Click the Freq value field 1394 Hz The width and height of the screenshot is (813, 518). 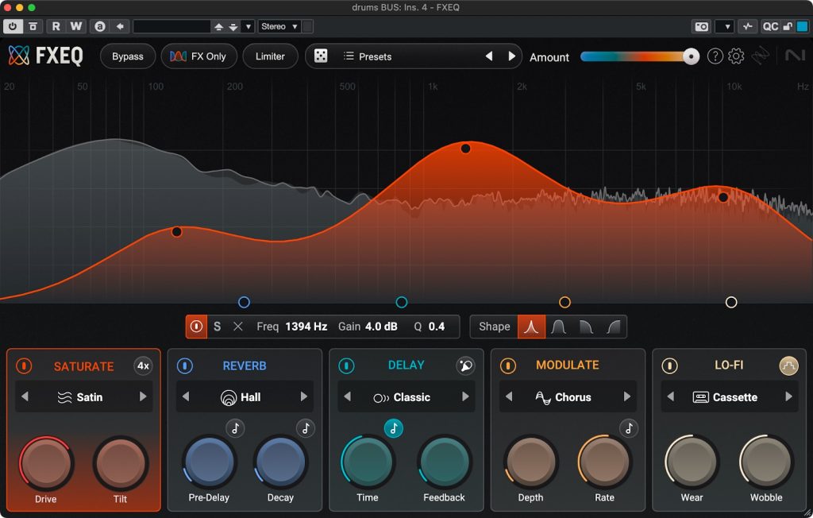[x=306, y=327]
